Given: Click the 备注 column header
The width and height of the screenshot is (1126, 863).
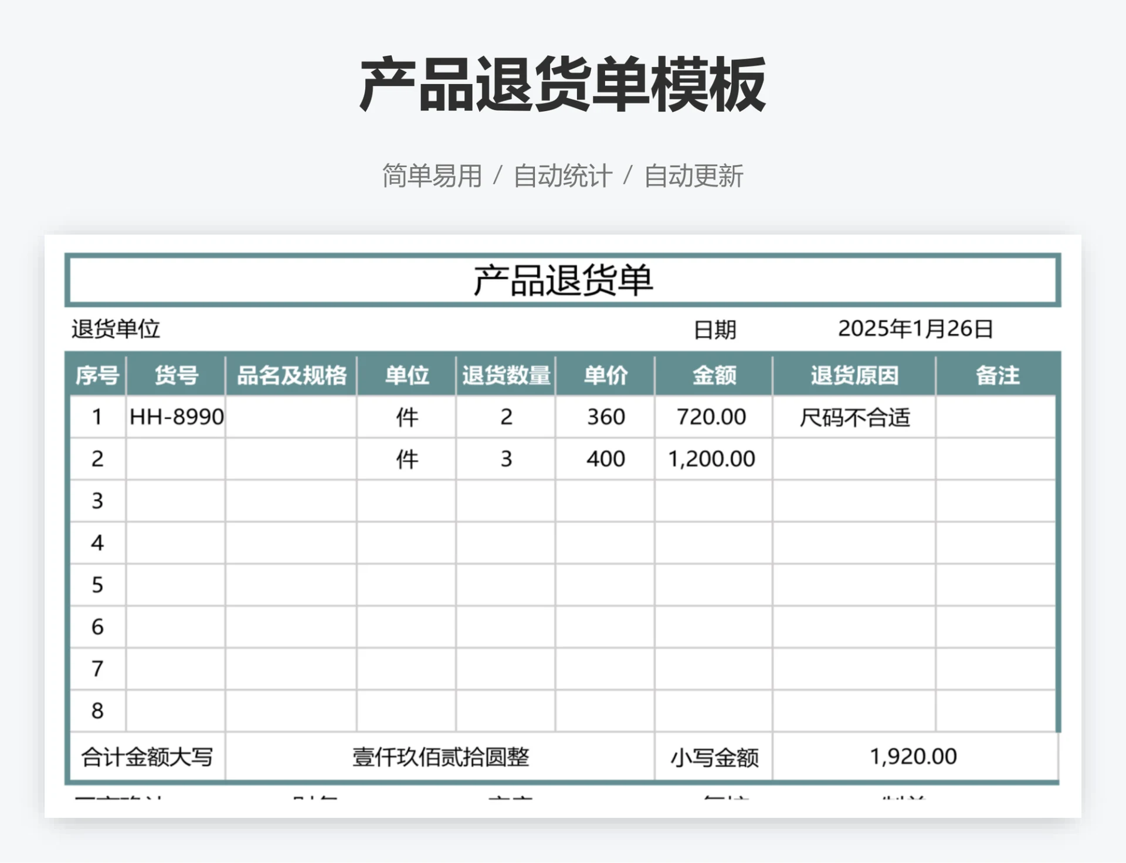Looking at the screenshot, I should 997,375.
